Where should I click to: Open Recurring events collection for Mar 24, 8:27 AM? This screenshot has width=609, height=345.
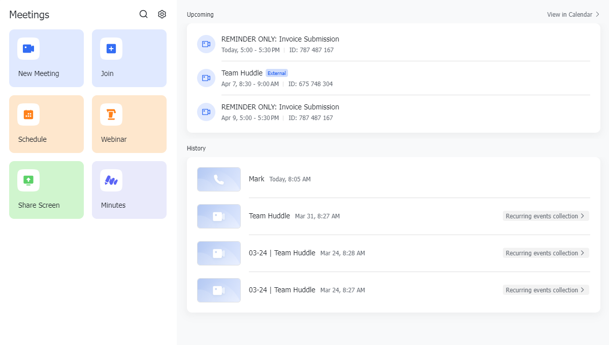[546, 290]
